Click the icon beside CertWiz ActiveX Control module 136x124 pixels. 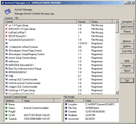[6, 83]
